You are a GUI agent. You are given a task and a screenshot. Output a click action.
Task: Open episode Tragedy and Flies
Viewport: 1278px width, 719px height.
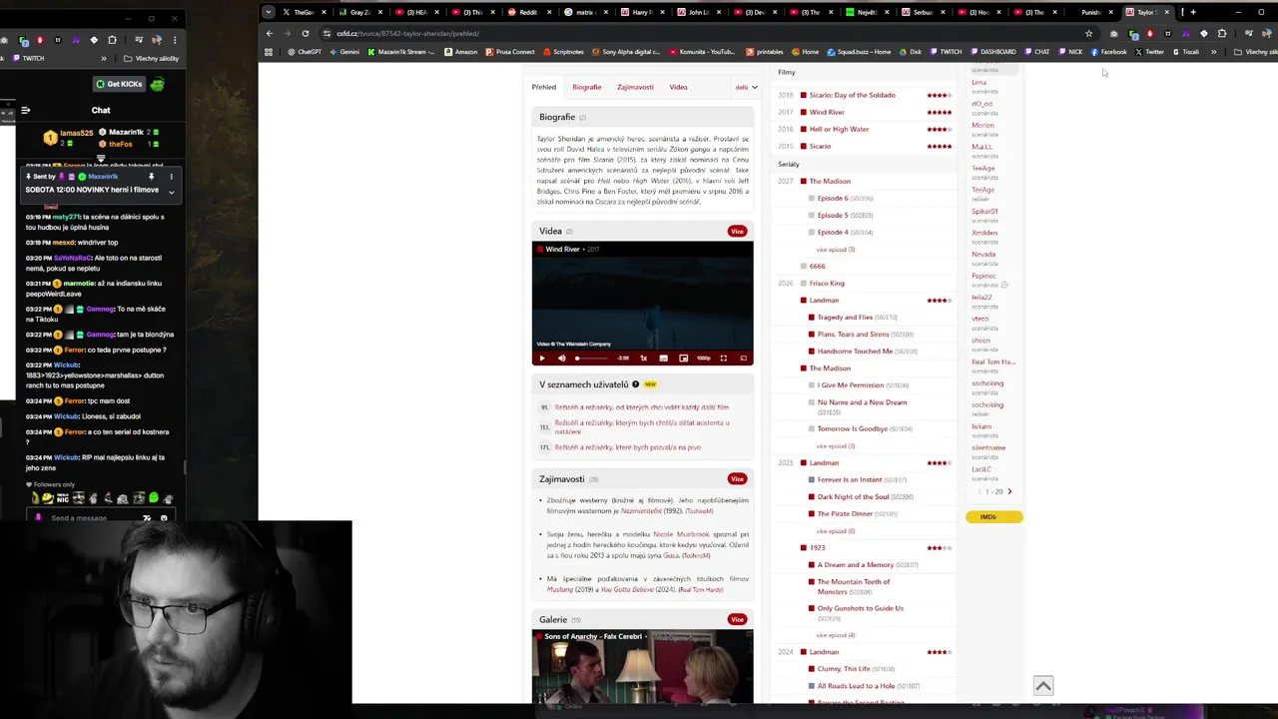[x=845, y=317]
